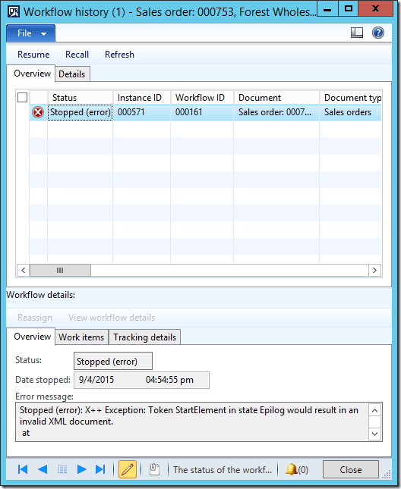Click the Status field 'Stopped (error)'
Viewport: 401px width, 489px height.
[x=113, y=361]
